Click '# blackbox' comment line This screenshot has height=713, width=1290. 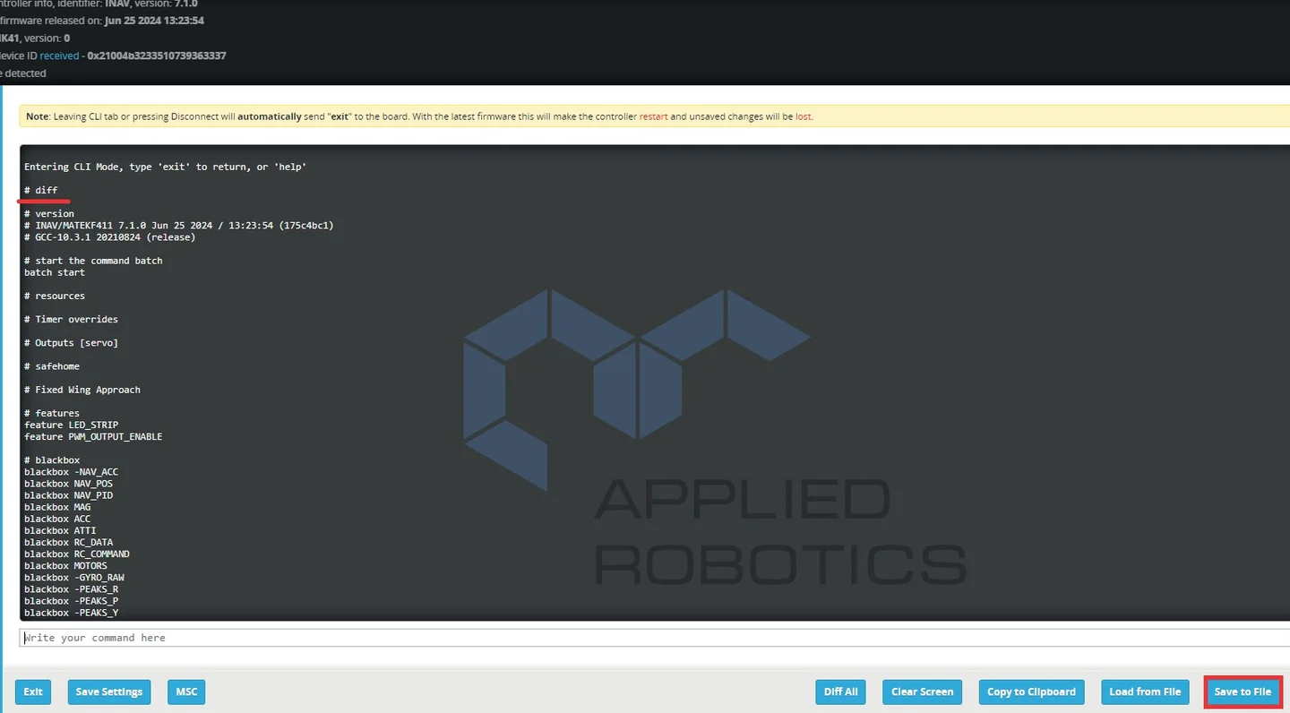coord(52,460)
